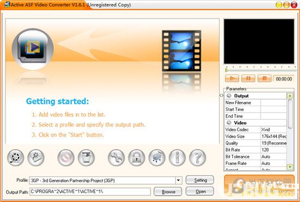Click the New Filename value cell
This screenshot has width=300, height=202.
click(274, 102)
